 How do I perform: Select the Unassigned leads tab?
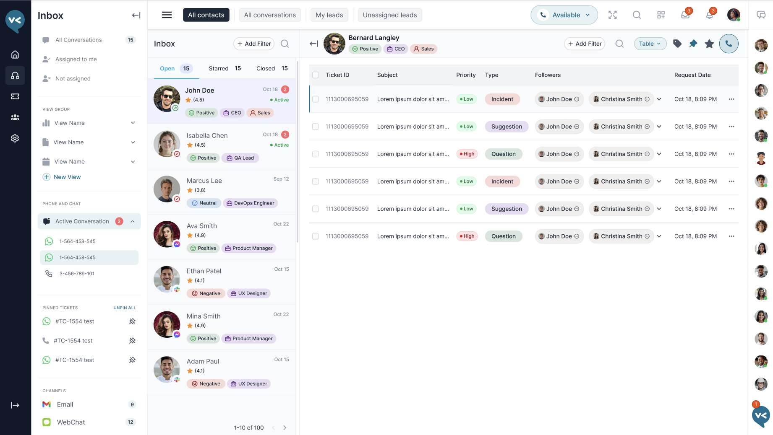[389, 15]
